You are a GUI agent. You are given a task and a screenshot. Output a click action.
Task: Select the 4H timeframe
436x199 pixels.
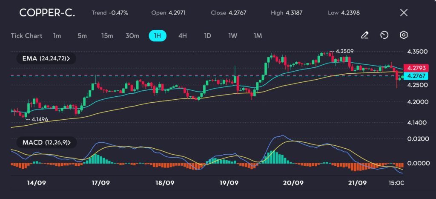[182, 36]
